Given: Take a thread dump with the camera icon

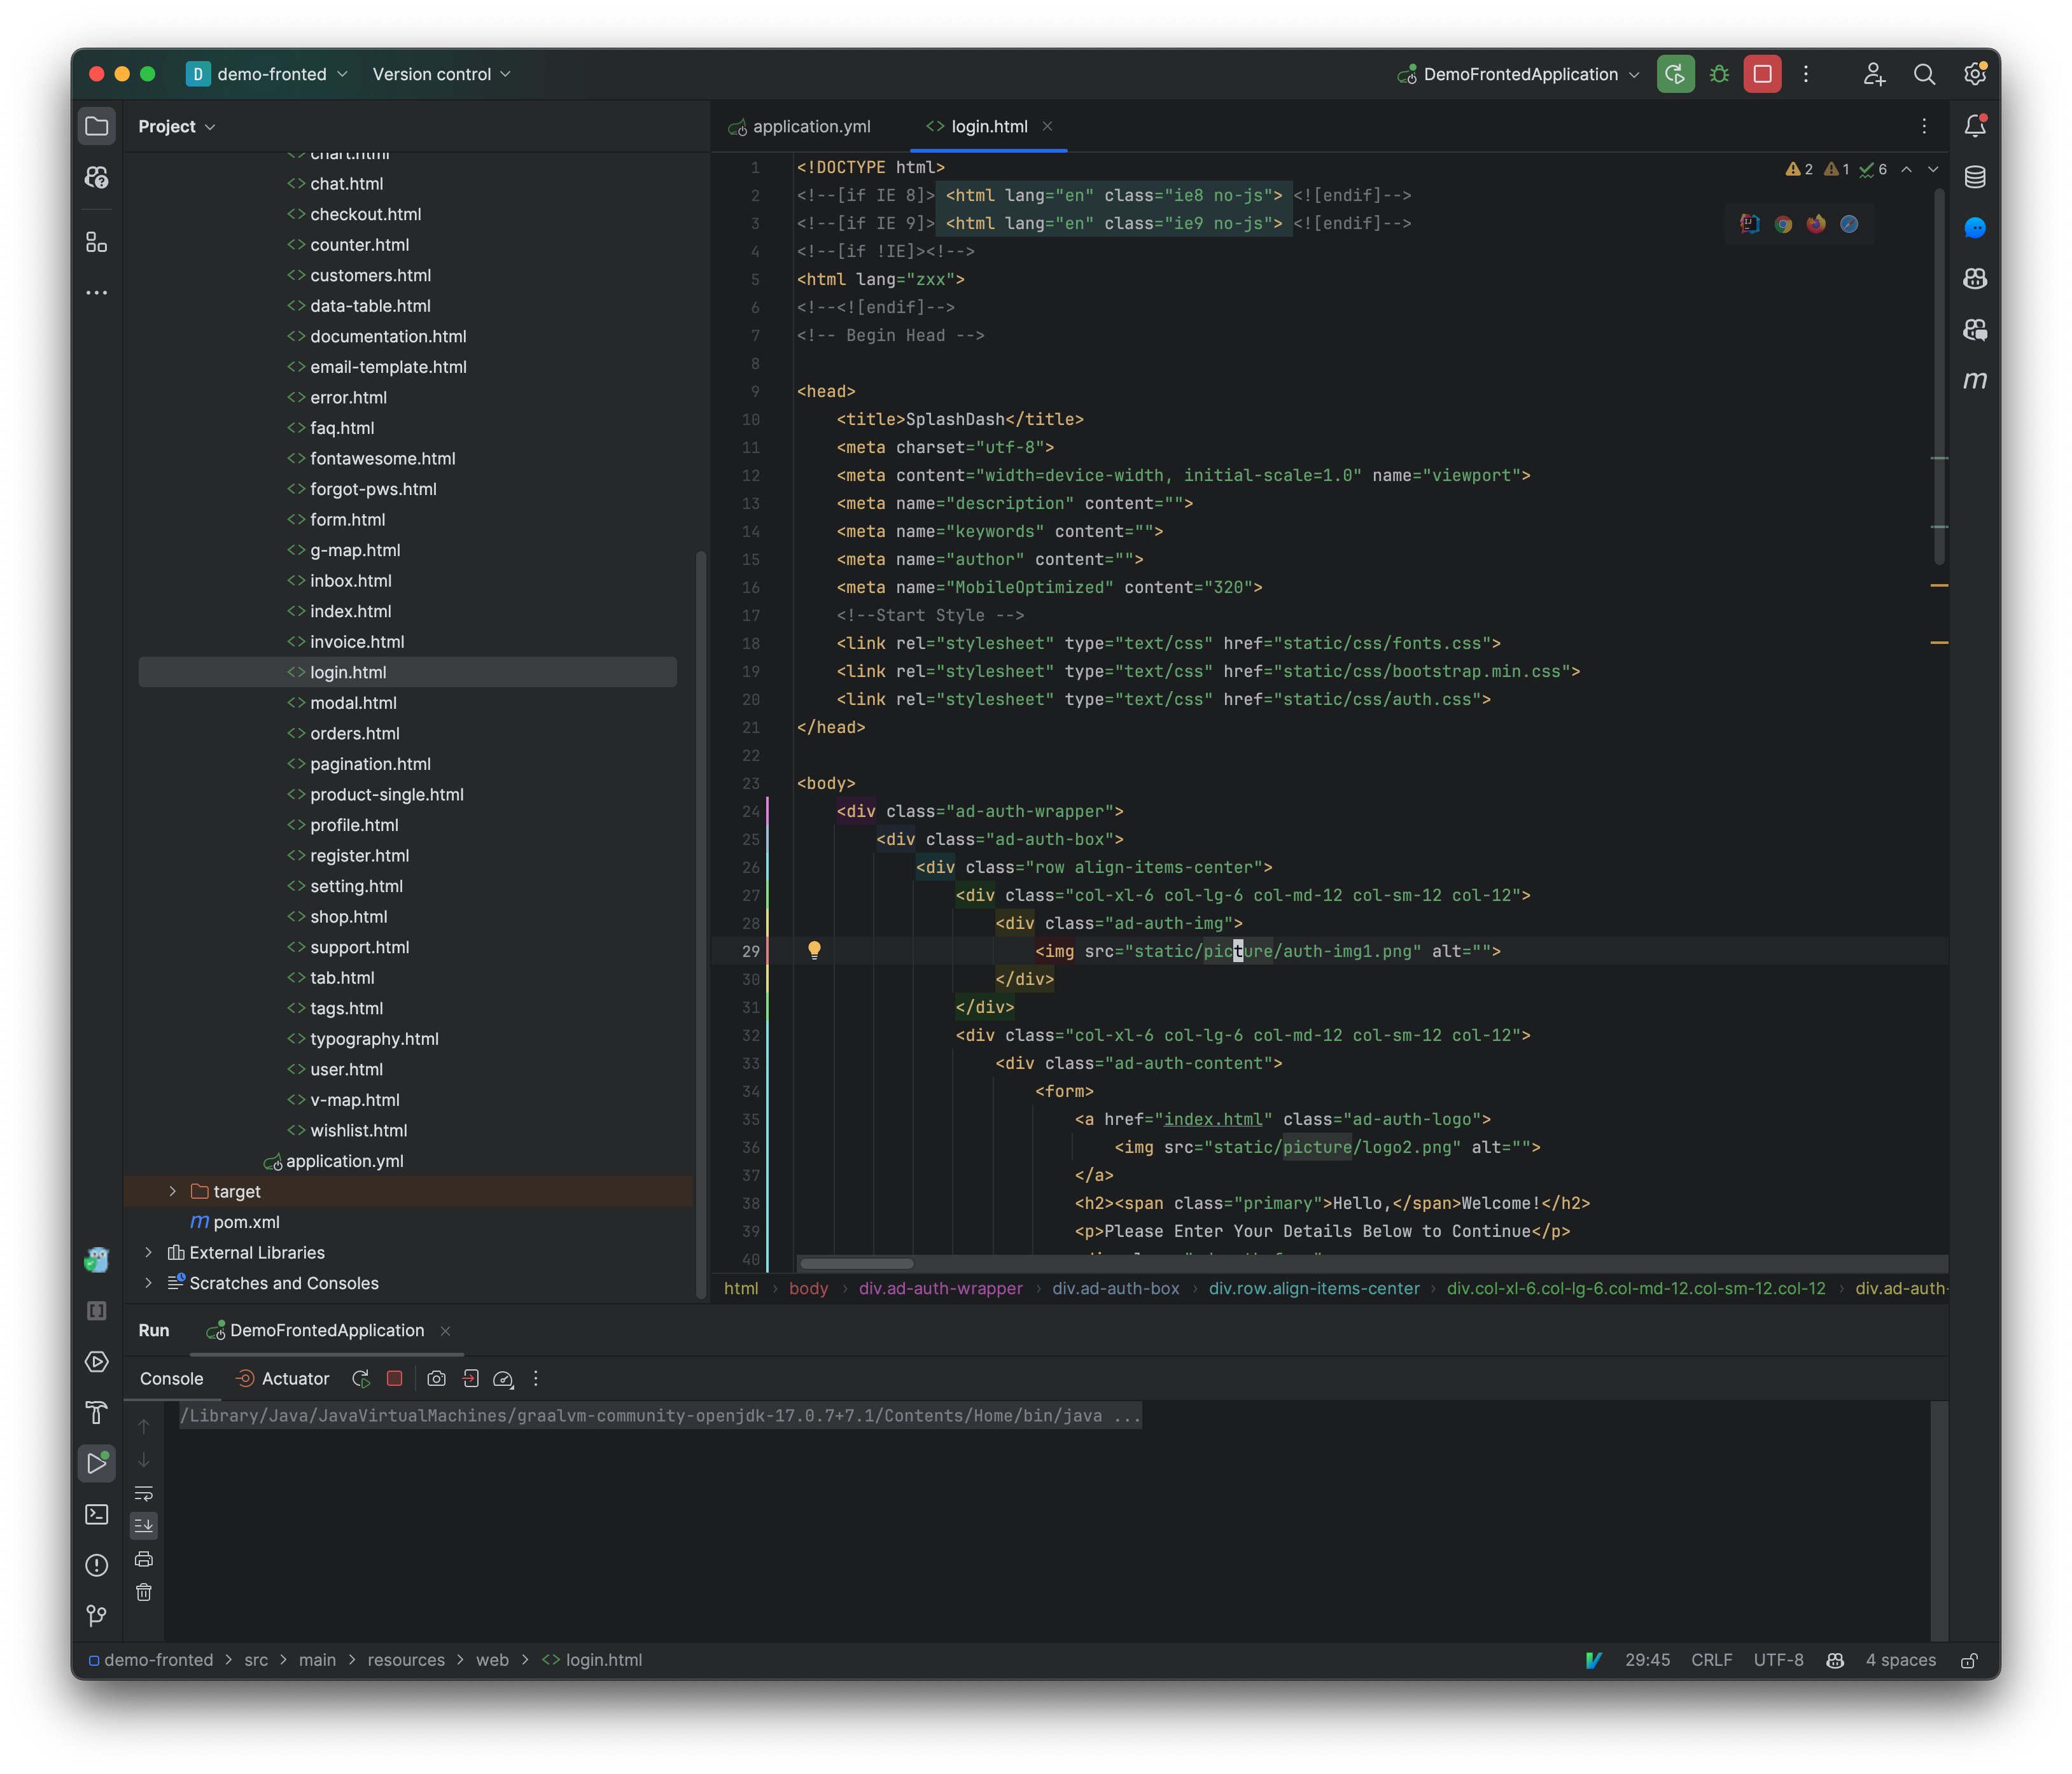Looking at the screenshot, I should click(436, 1378).
